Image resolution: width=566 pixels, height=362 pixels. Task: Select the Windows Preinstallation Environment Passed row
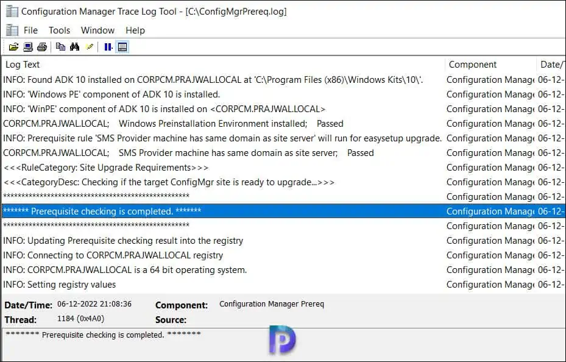click(283, 124)
